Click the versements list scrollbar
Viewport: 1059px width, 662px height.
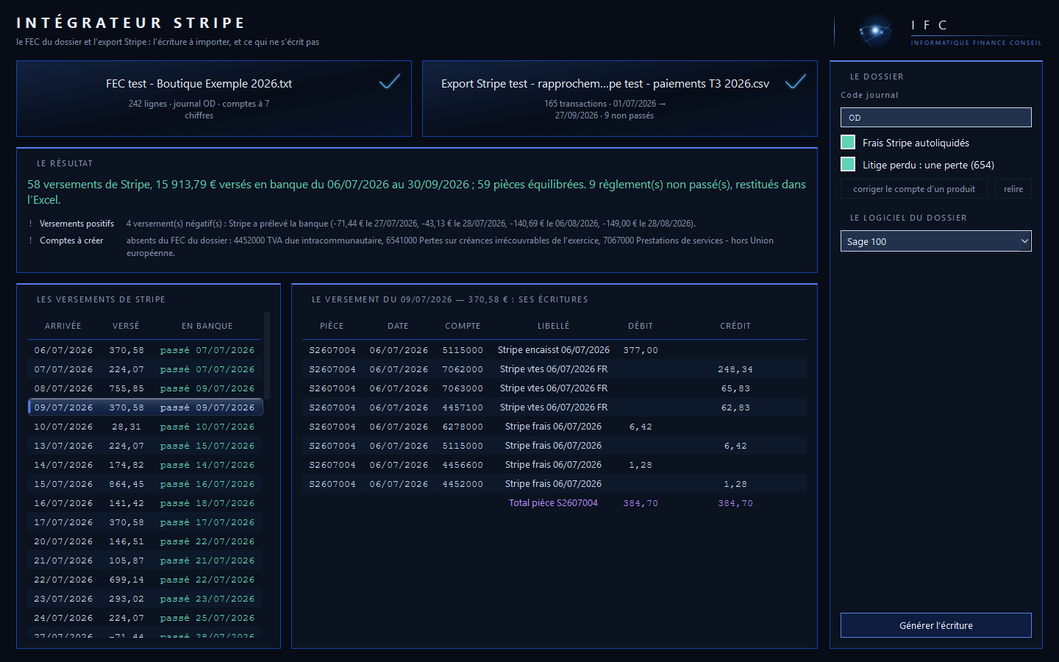[x=267, y=355]
